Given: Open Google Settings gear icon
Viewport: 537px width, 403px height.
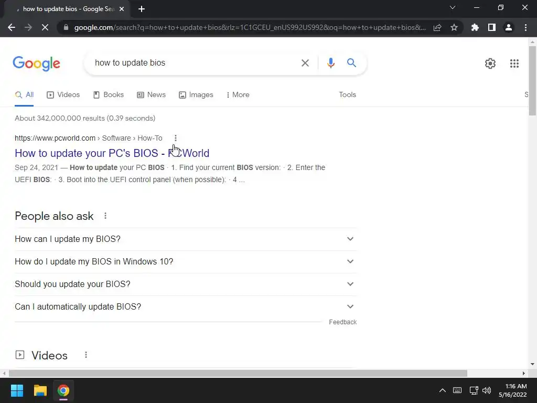Looking at the screenshot, I should pos(490,63).
